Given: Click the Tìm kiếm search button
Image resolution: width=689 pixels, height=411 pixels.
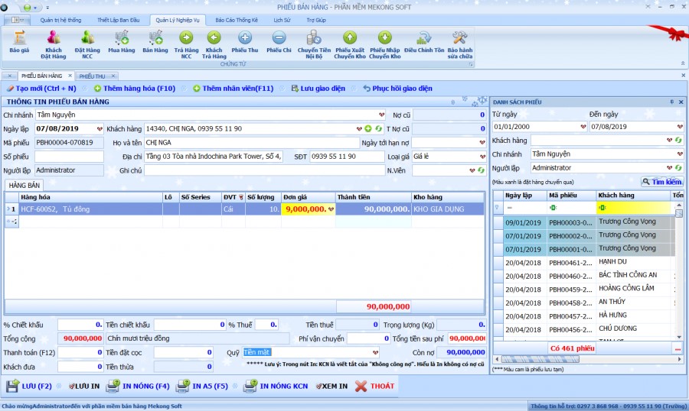Looking at the screenshot, I should [661, 182].
